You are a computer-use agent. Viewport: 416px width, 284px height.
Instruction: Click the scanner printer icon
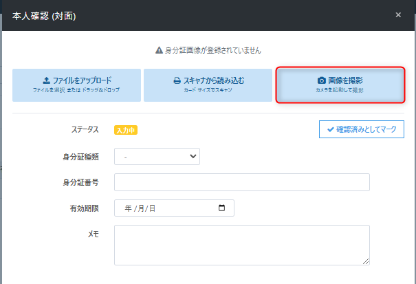point(177,80)
